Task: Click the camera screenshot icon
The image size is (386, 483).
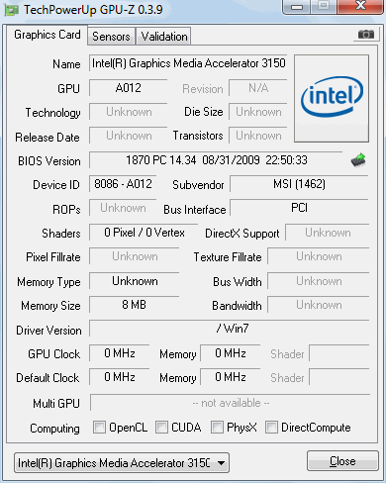Action: click(366, 35)
